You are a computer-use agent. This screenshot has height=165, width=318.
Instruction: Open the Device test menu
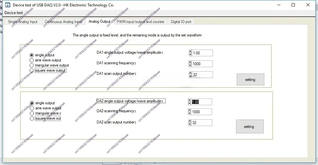pos(13,13)
